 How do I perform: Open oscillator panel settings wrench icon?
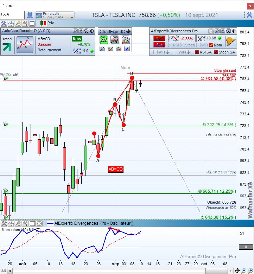[4, 223]
